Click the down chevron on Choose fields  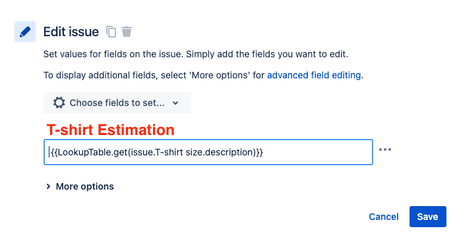[175, 103]
